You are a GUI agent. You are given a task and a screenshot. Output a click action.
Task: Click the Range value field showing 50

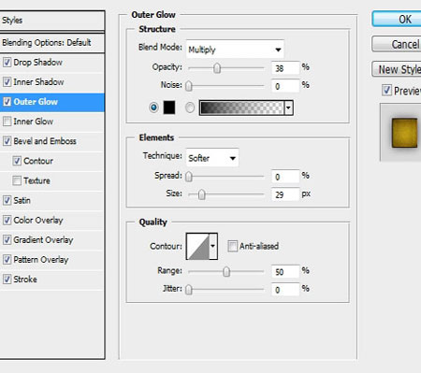[285, 271]
